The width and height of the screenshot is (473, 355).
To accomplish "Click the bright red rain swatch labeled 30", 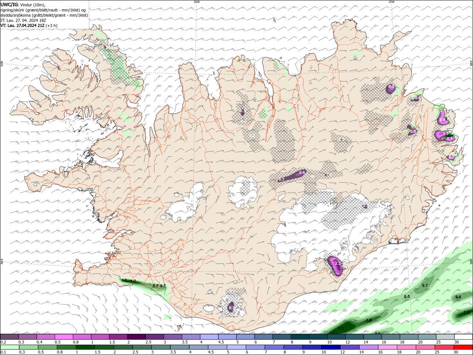I will coord(463,347).
